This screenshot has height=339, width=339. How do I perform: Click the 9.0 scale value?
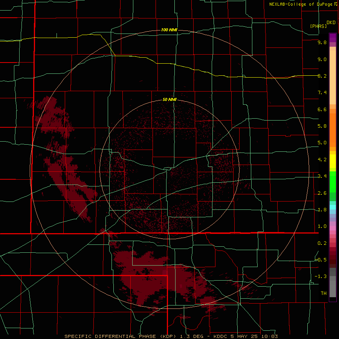pyautogui.click(x=322, y=59)
